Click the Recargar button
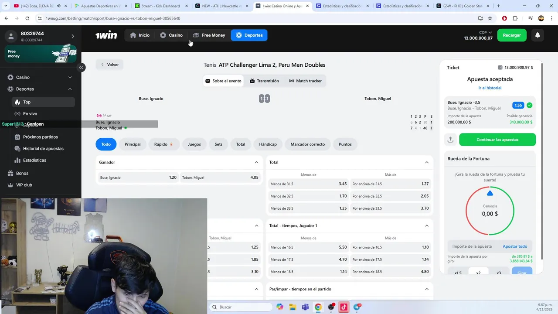Image resolution: width=558 pixels, height=314 pixels. pyautogui.click(x=512, y=35)
